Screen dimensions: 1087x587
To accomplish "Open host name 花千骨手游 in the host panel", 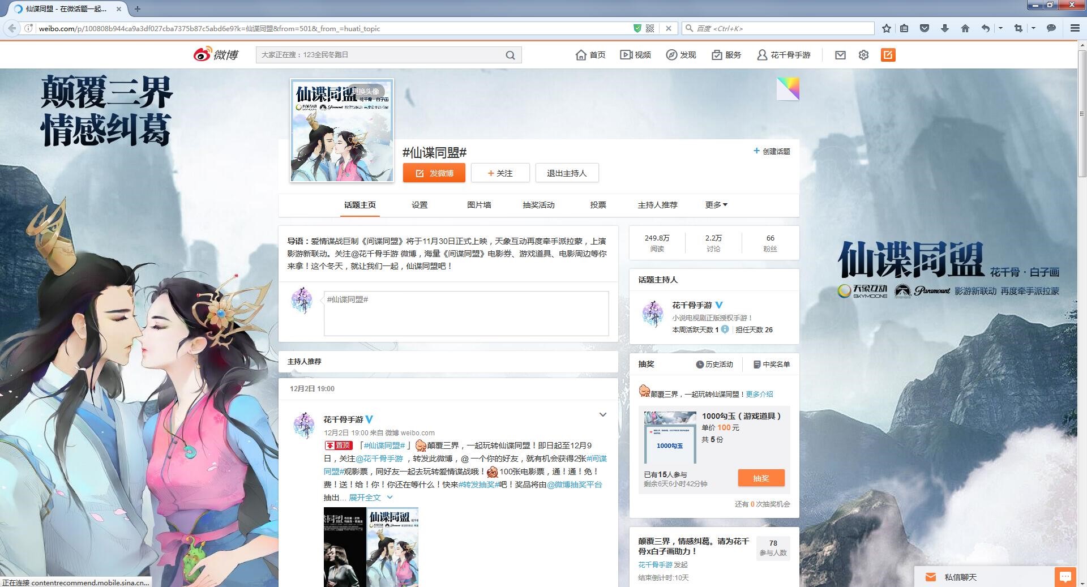I will (692, 305).
